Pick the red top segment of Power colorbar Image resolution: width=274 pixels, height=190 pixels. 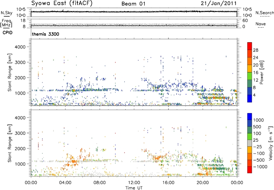[250, 46]
